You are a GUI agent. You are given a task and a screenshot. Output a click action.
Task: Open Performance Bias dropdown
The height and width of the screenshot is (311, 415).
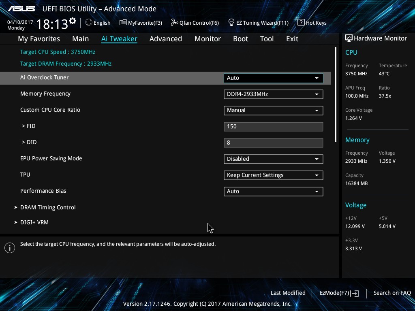[274, 192]
